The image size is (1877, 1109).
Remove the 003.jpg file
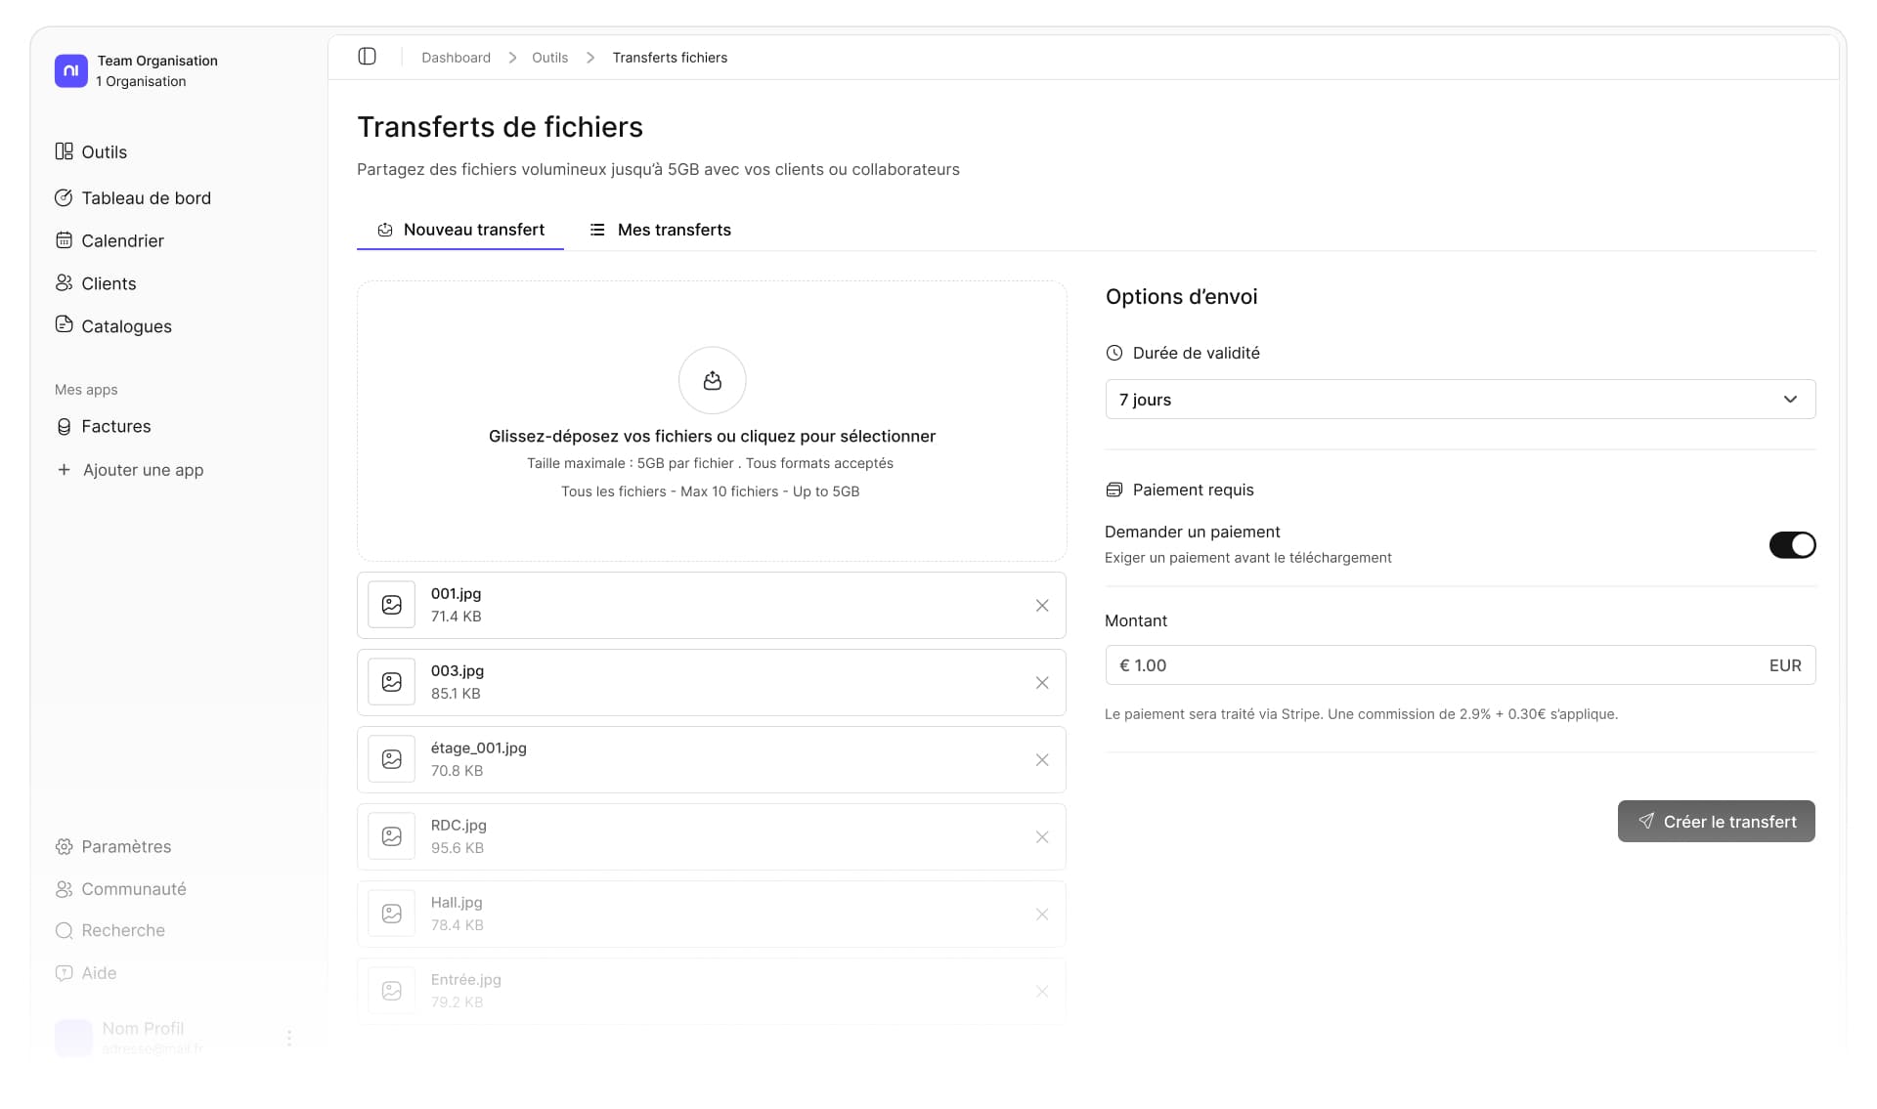pos(1041,682)
